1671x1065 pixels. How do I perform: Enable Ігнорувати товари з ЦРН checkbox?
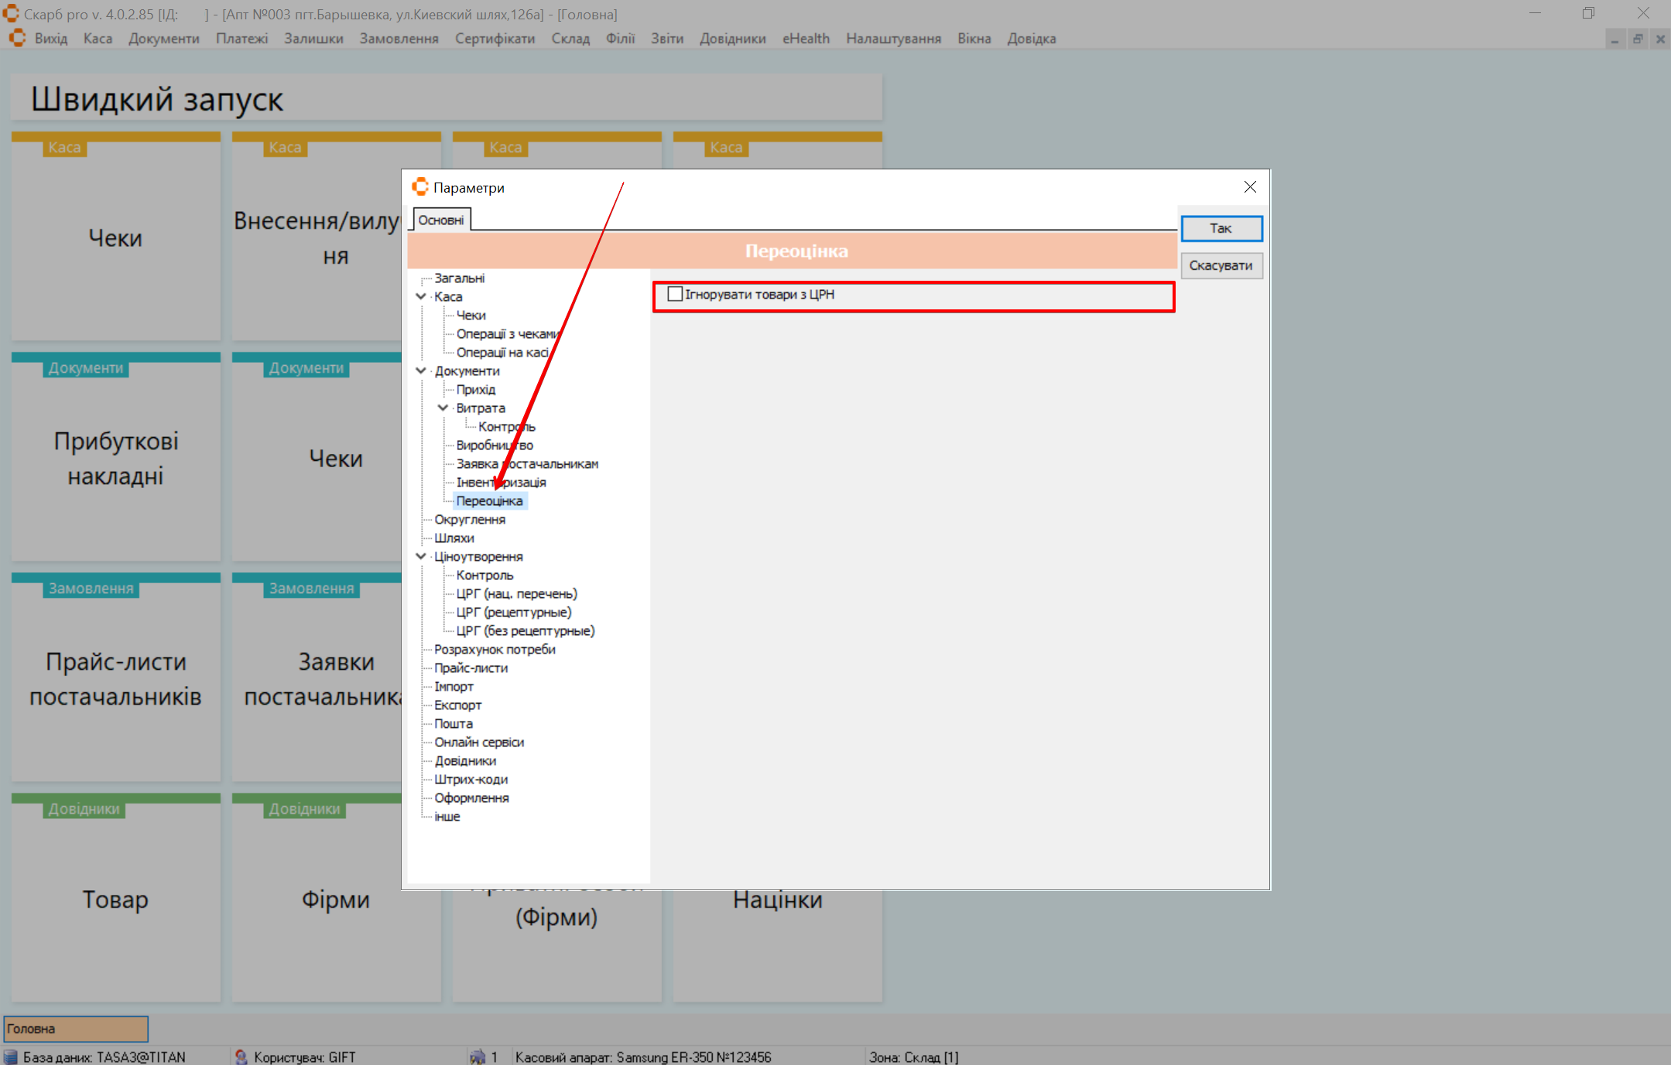[675, 294]
